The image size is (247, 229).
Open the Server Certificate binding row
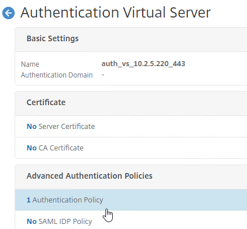pos(131,127)
